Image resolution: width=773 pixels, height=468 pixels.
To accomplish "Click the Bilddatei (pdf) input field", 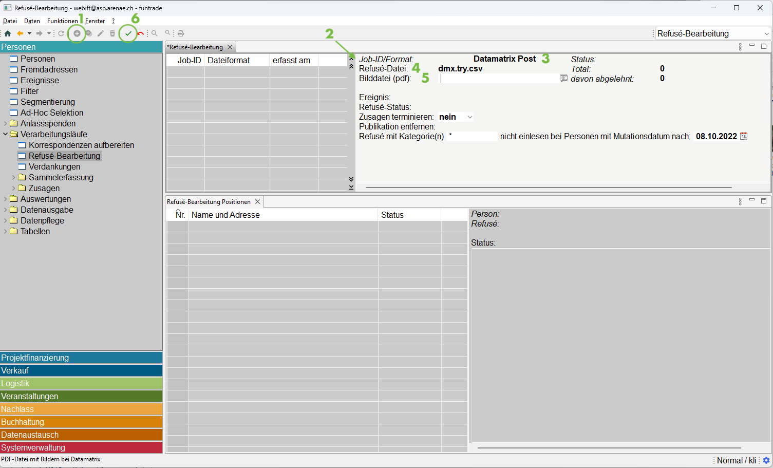I will point(498,79).
